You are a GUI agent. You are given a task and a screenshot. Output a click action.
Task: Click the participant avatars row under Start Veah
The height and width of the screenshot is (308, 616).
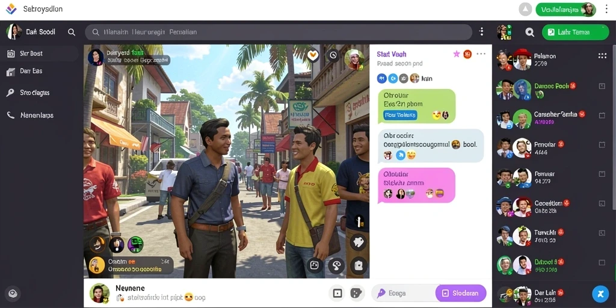405,79
